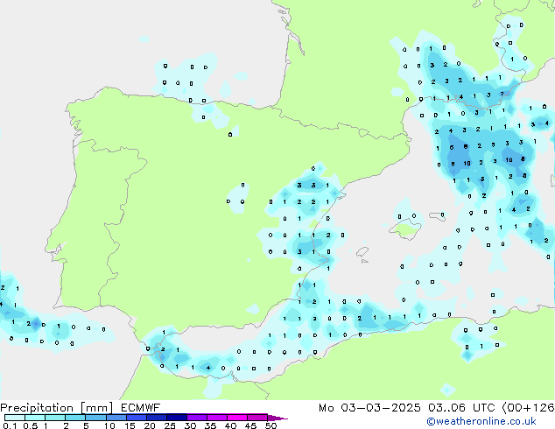This screenshot has height=429, width=555.
Task: Click the '03..06 UTC' time text
Action: pyautogui.click(x=461, y=408)
